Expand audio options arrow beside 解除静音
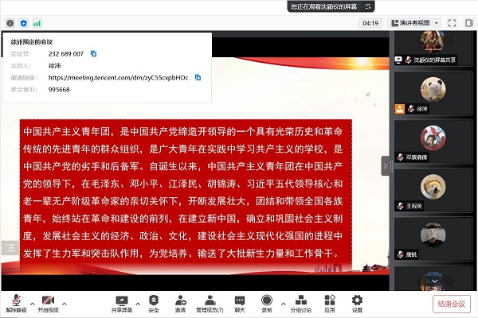The width and height of the screenshot is (478, 318). click(33, 304)
